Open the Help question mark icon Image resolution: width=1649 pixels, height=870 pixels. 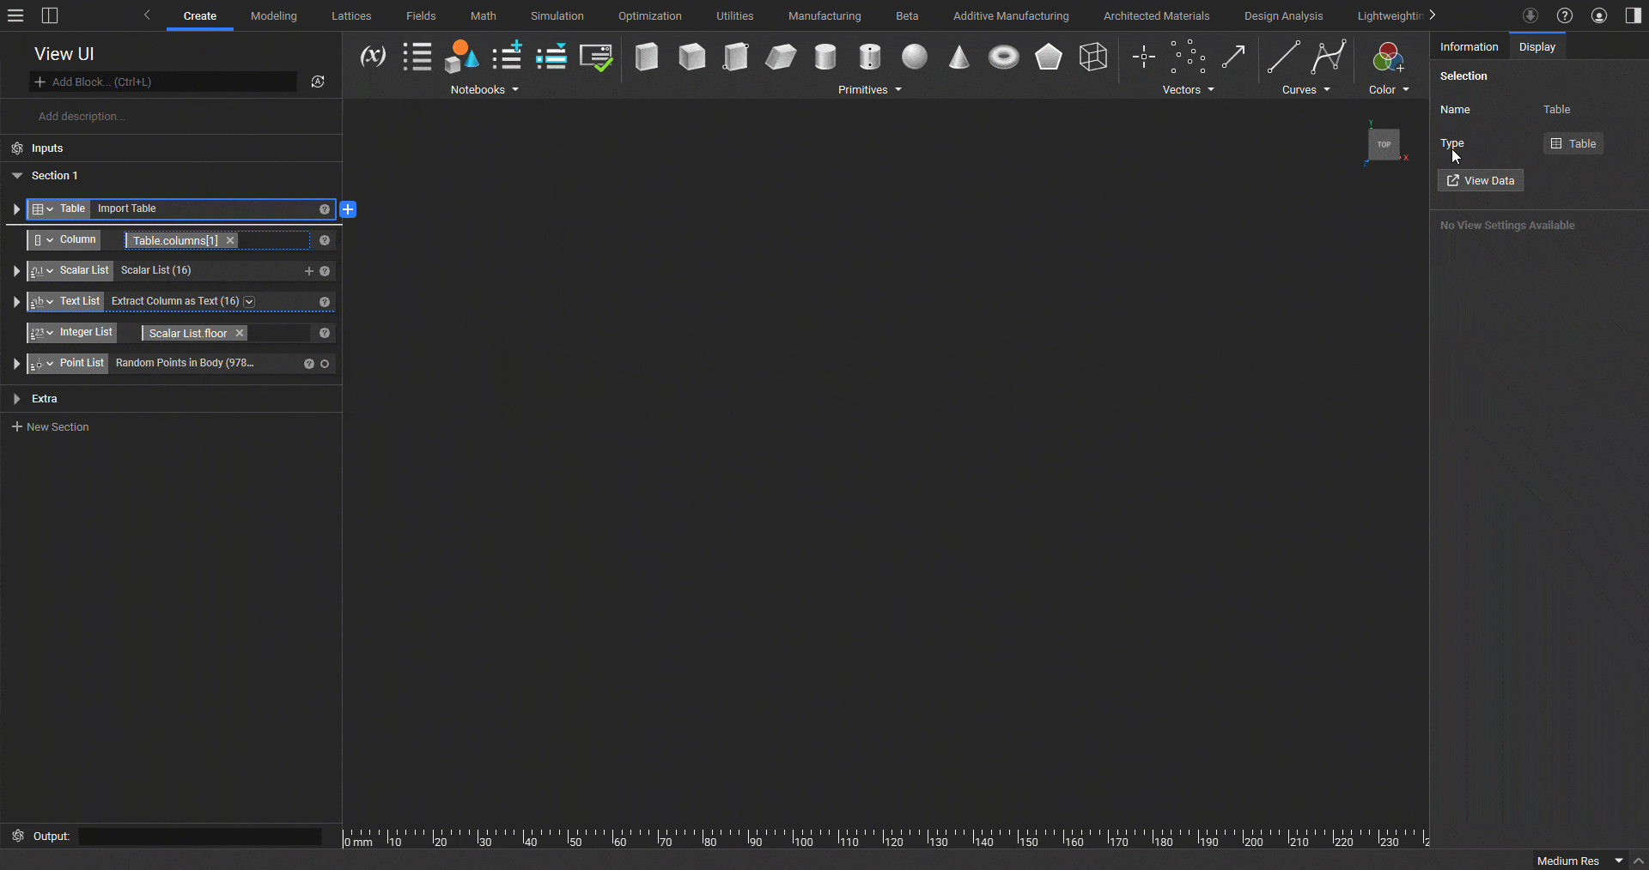[1565, 15]
